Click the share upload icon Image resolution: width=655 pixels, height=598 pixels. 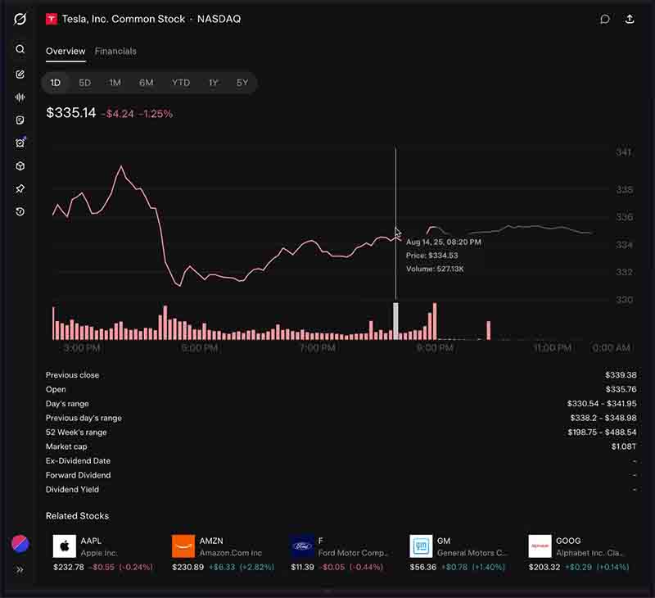click(630, 19)
